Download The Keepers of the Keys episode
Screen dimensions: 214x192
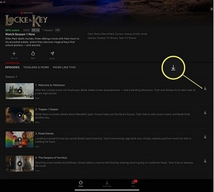[205, 161]
